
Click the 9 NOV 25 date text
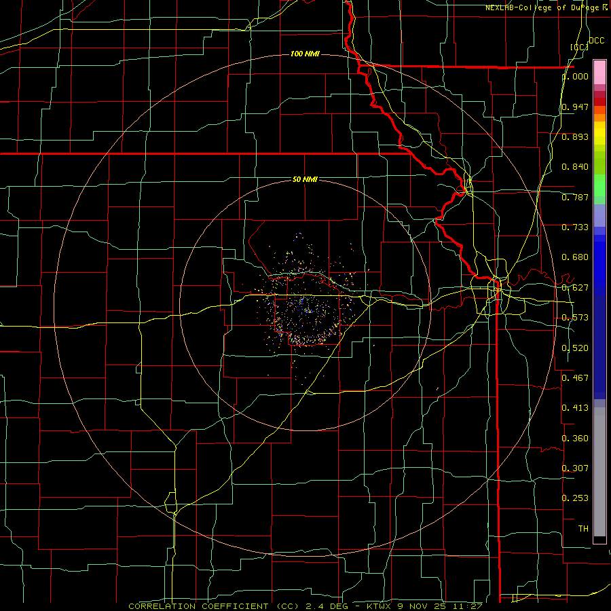422,606
